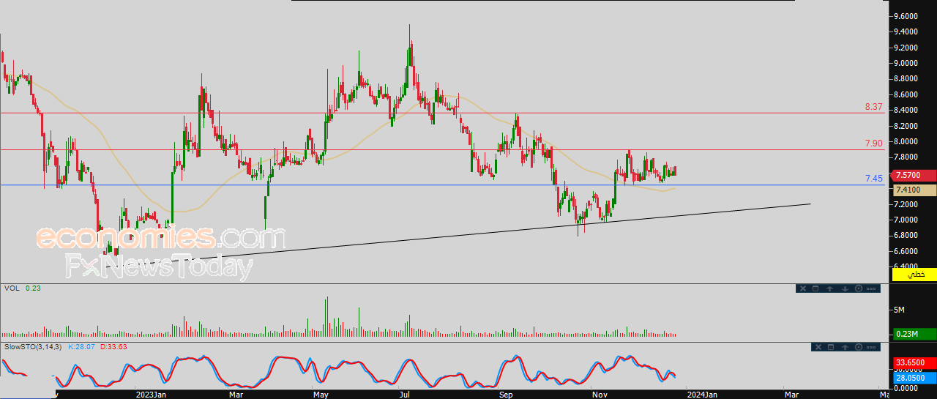Screen dimensions: 937x399
Task: Move the SlowSTO panel up
Action: [845, 346]
